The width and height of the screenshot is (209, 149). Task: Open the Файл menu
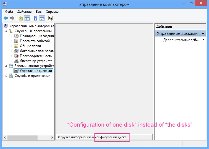click(9, 12)
